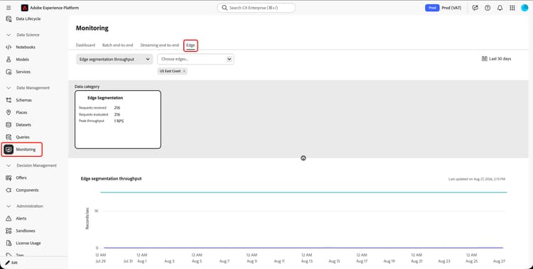Click the Datasets database icon
The height and width of the screenshot is (269, 533).
click(9, 125)
